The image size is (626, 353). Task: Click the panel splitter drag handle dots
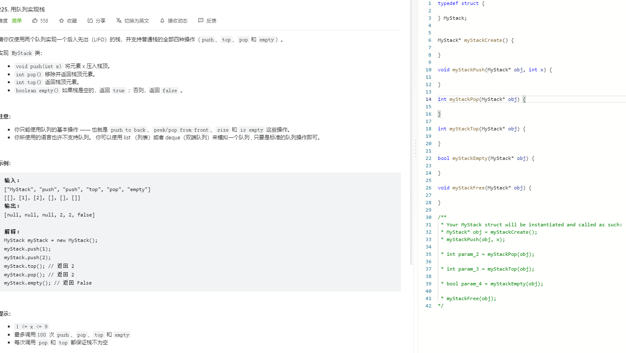coord(415,148)
